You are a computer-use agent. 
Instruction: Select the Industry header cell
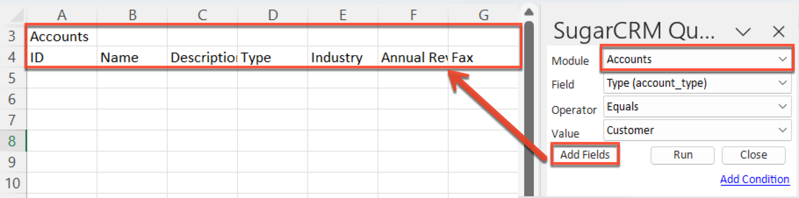pos(337,57)
